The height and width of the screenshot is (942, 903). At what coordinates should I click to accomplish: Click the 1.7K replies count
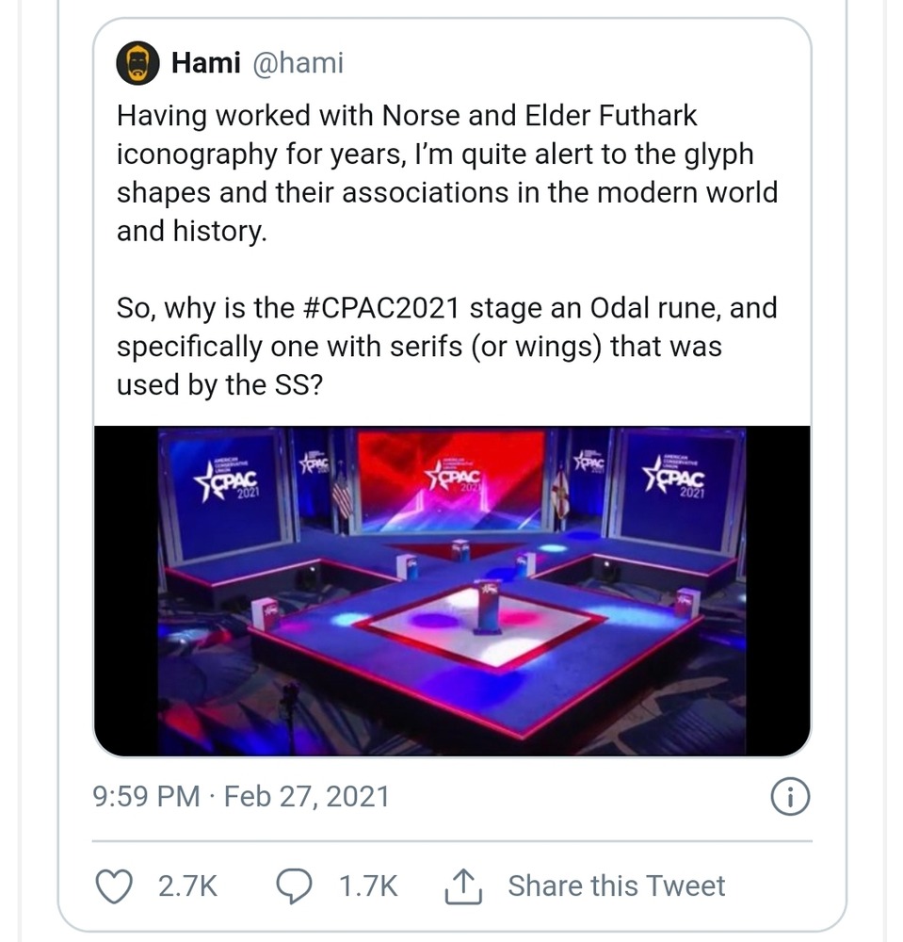(x=367, y=885)
